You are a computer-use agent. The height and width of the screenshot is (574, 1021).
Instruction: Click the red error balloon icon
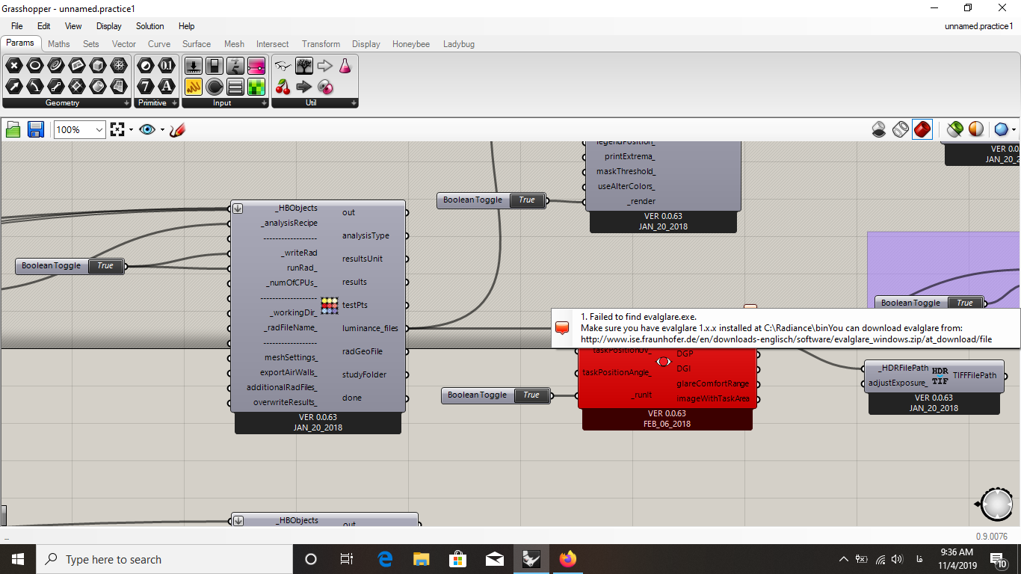point(562,328)
